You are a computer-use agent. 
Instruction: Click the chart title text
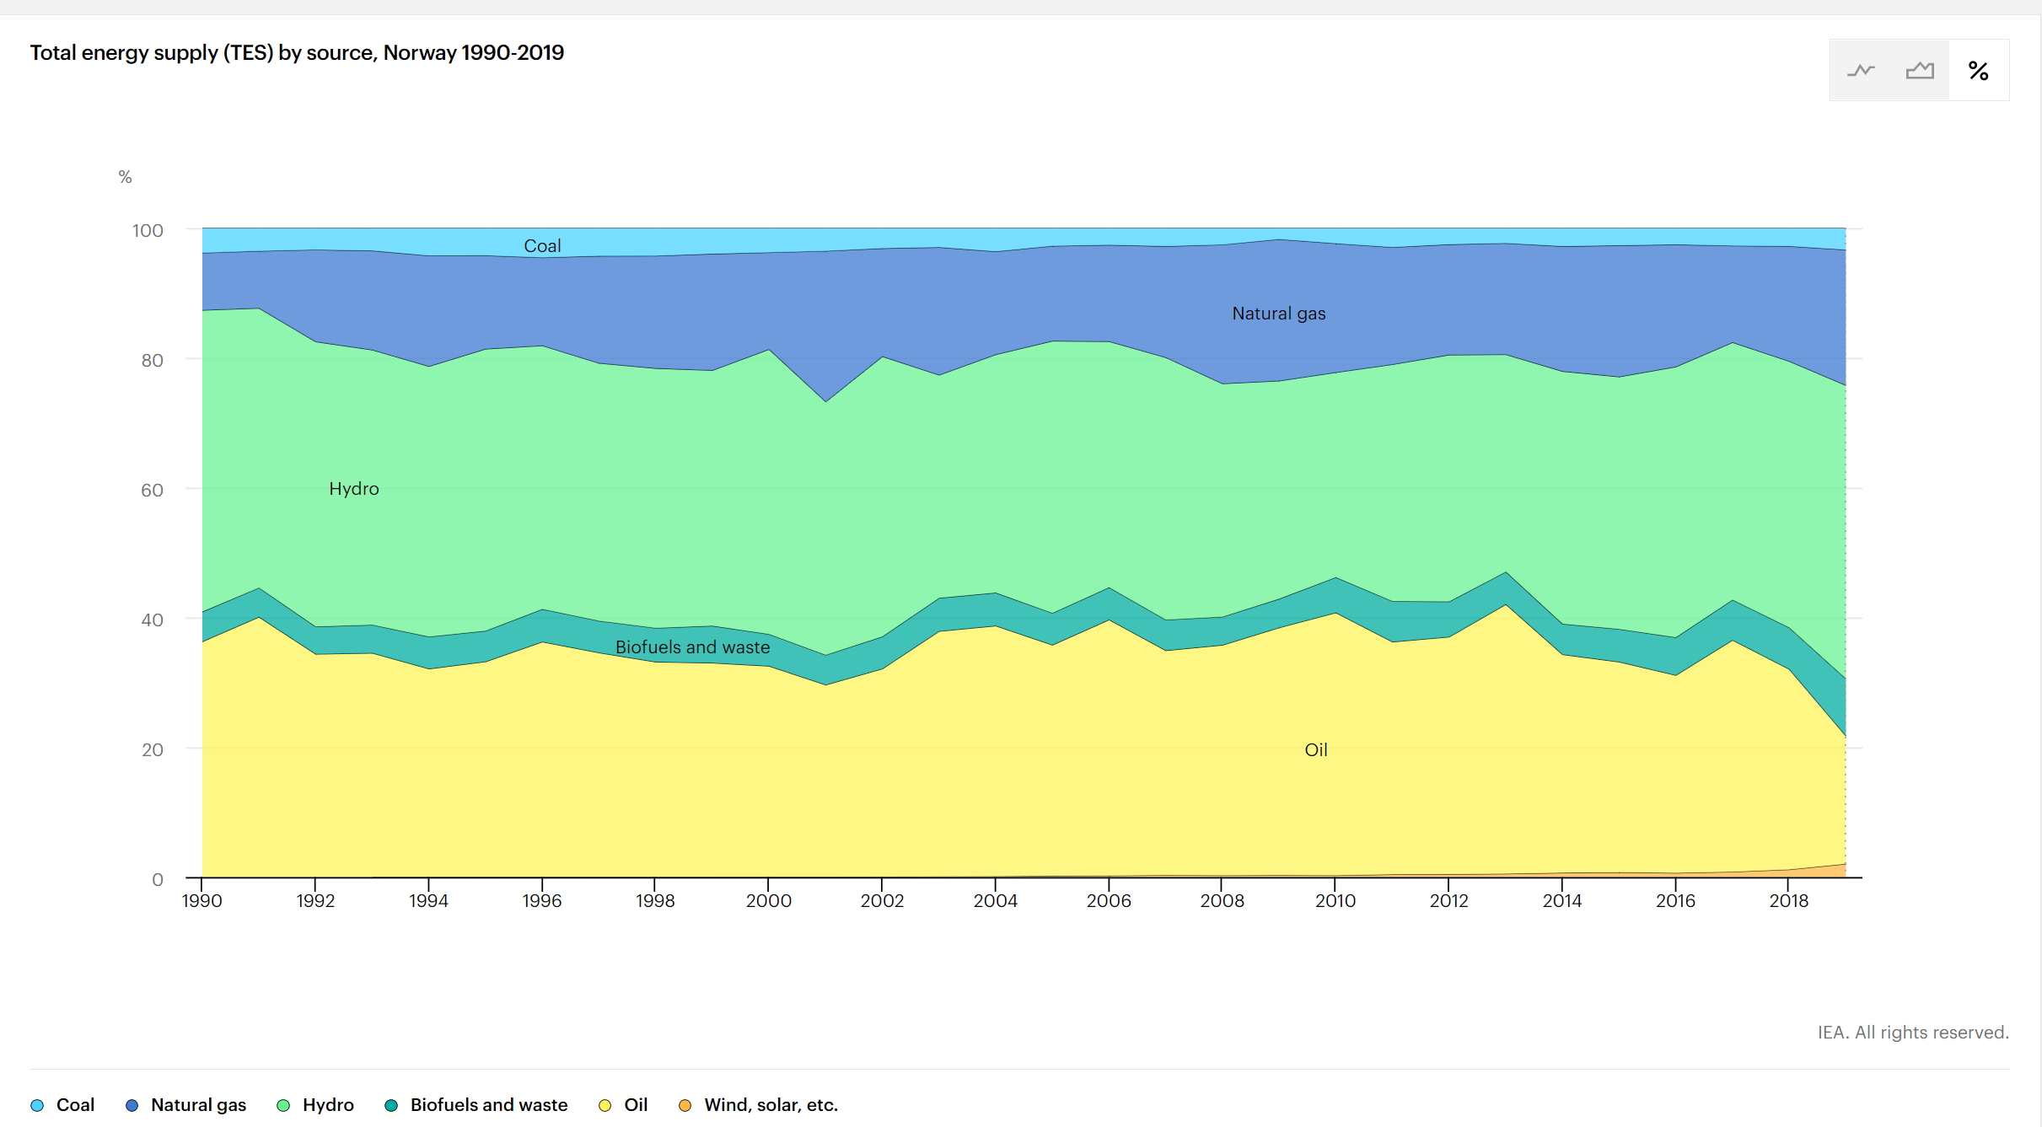pos(297,53)
